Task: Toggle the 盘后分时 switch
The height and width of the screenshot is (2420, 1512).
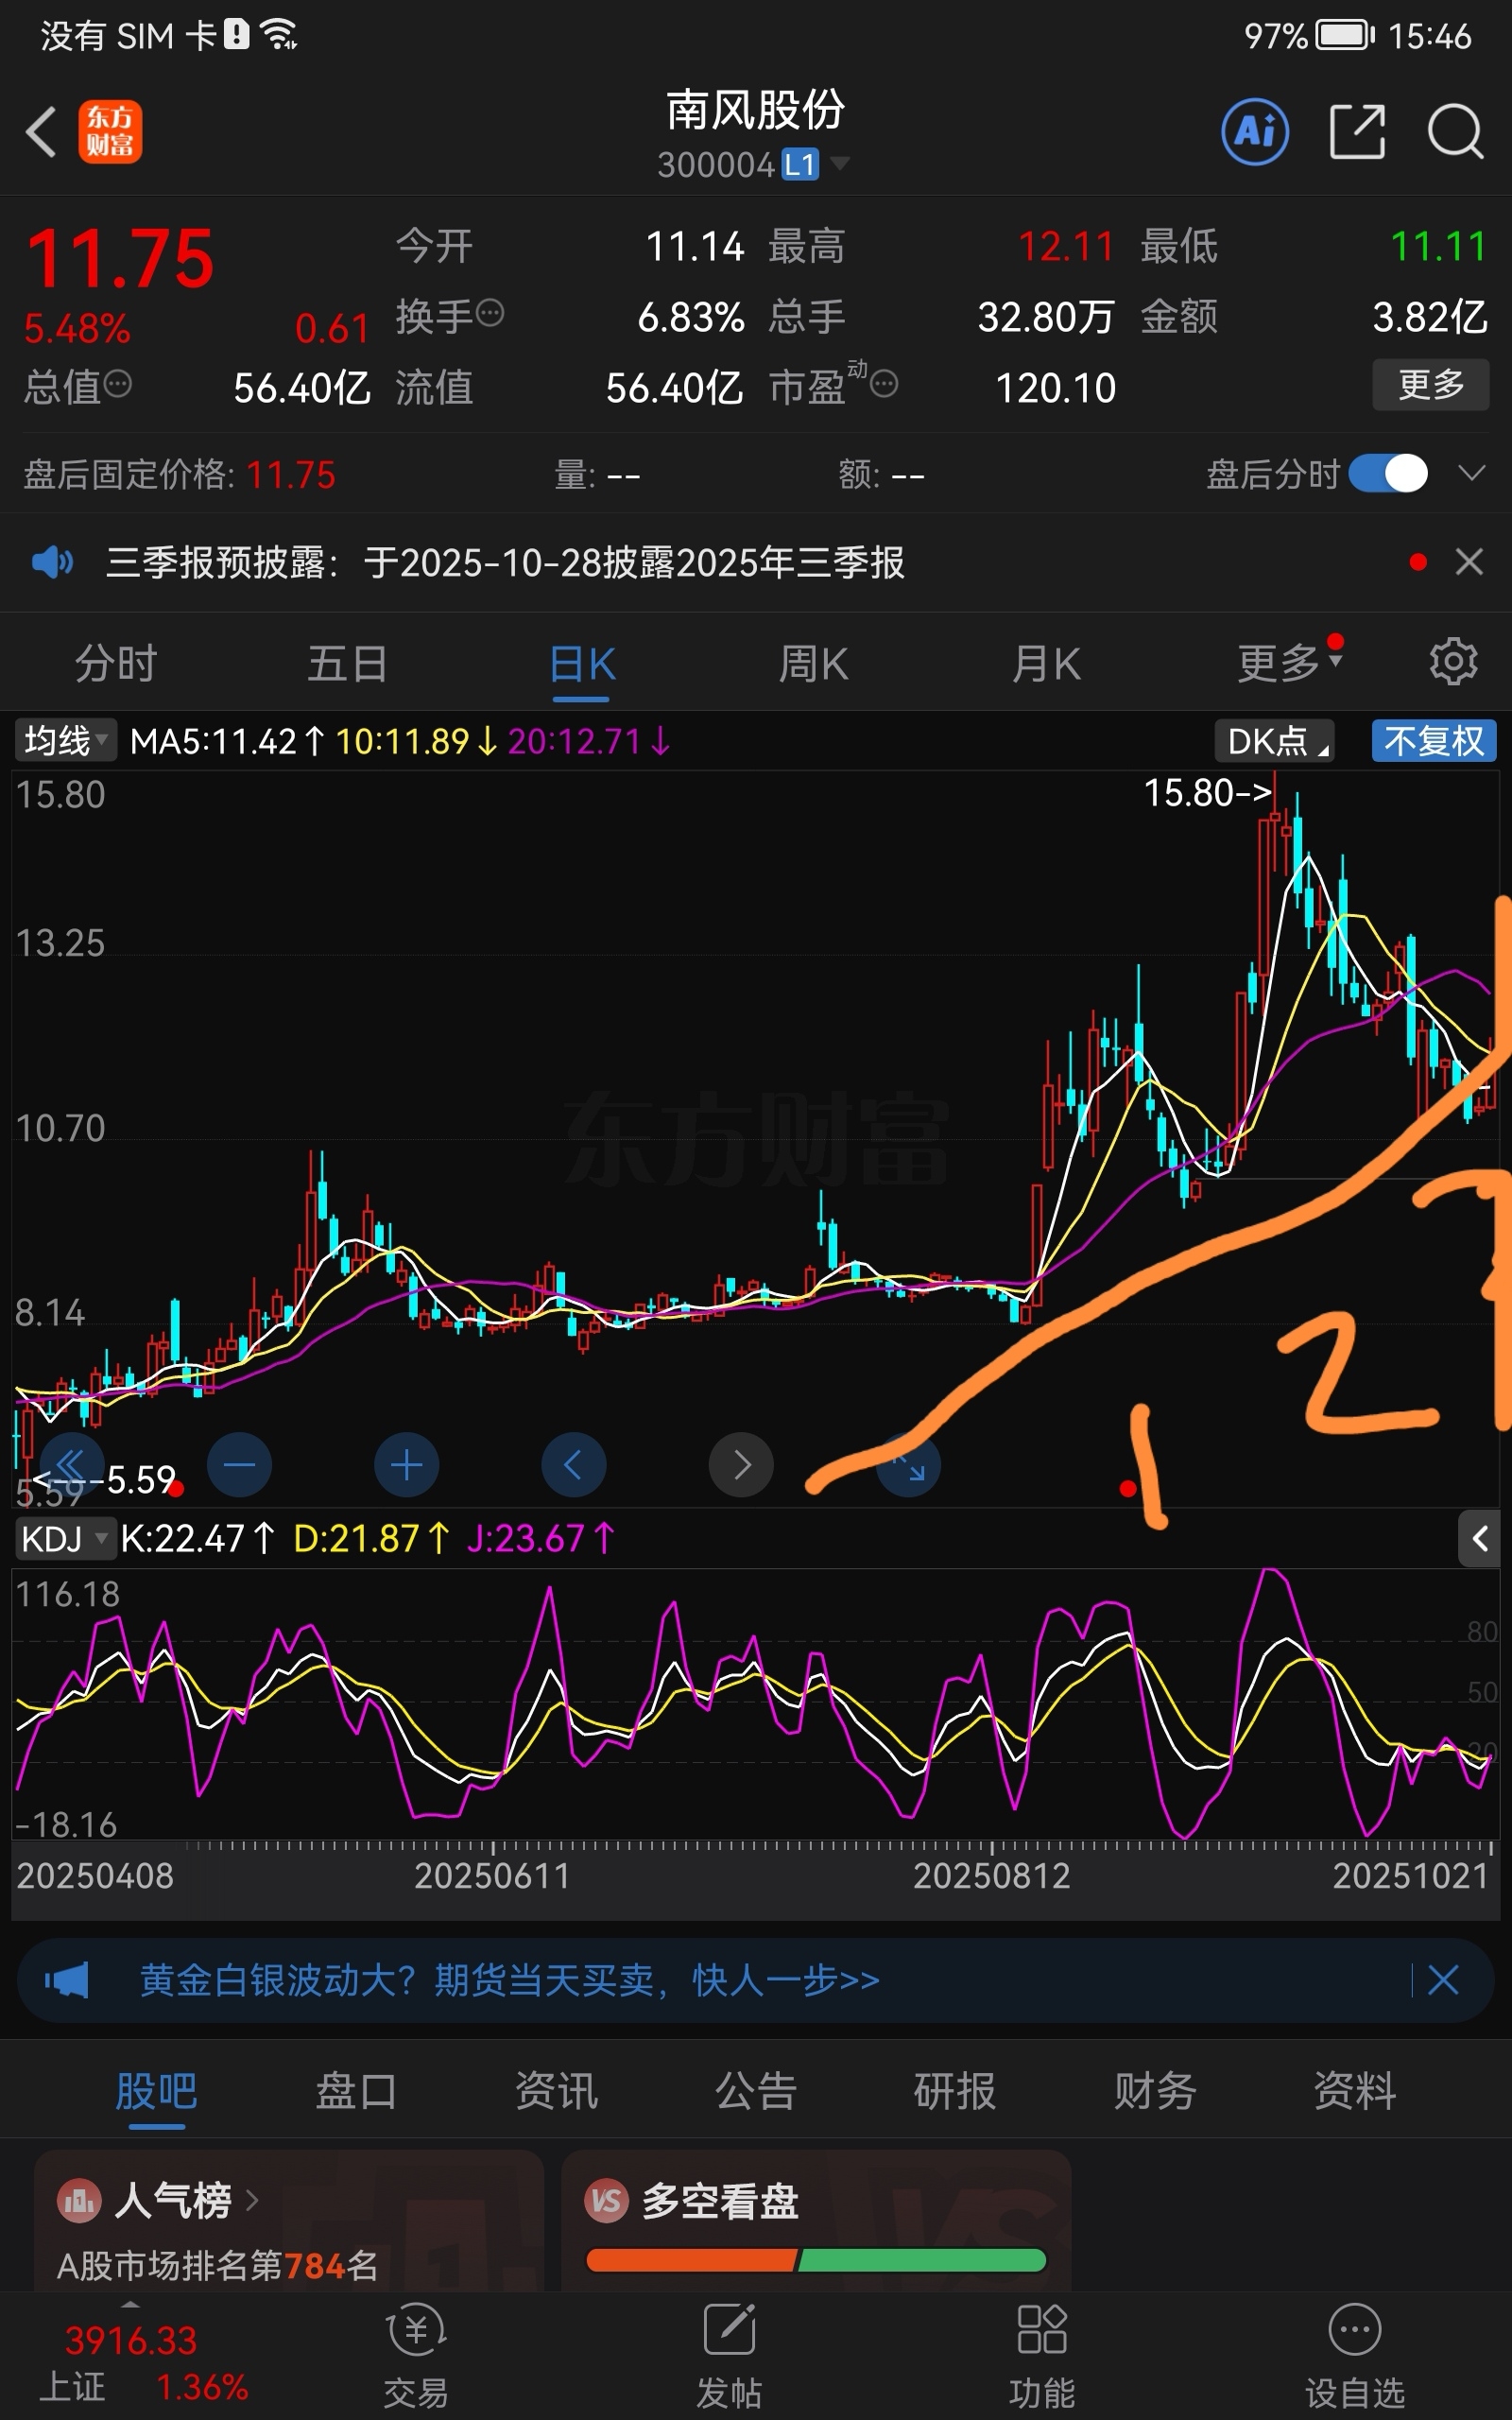Action: [1388, 473]
